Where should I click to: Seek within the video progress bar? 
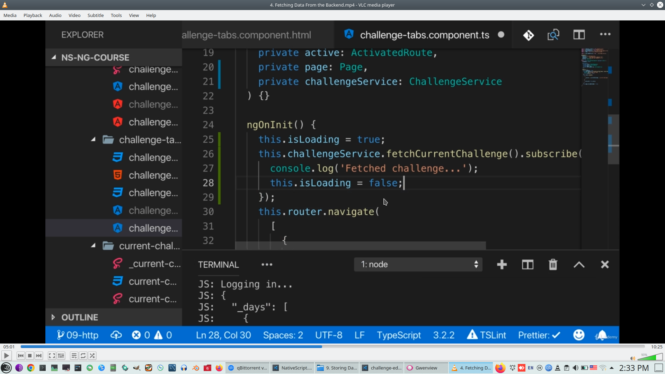click(332, 347)
